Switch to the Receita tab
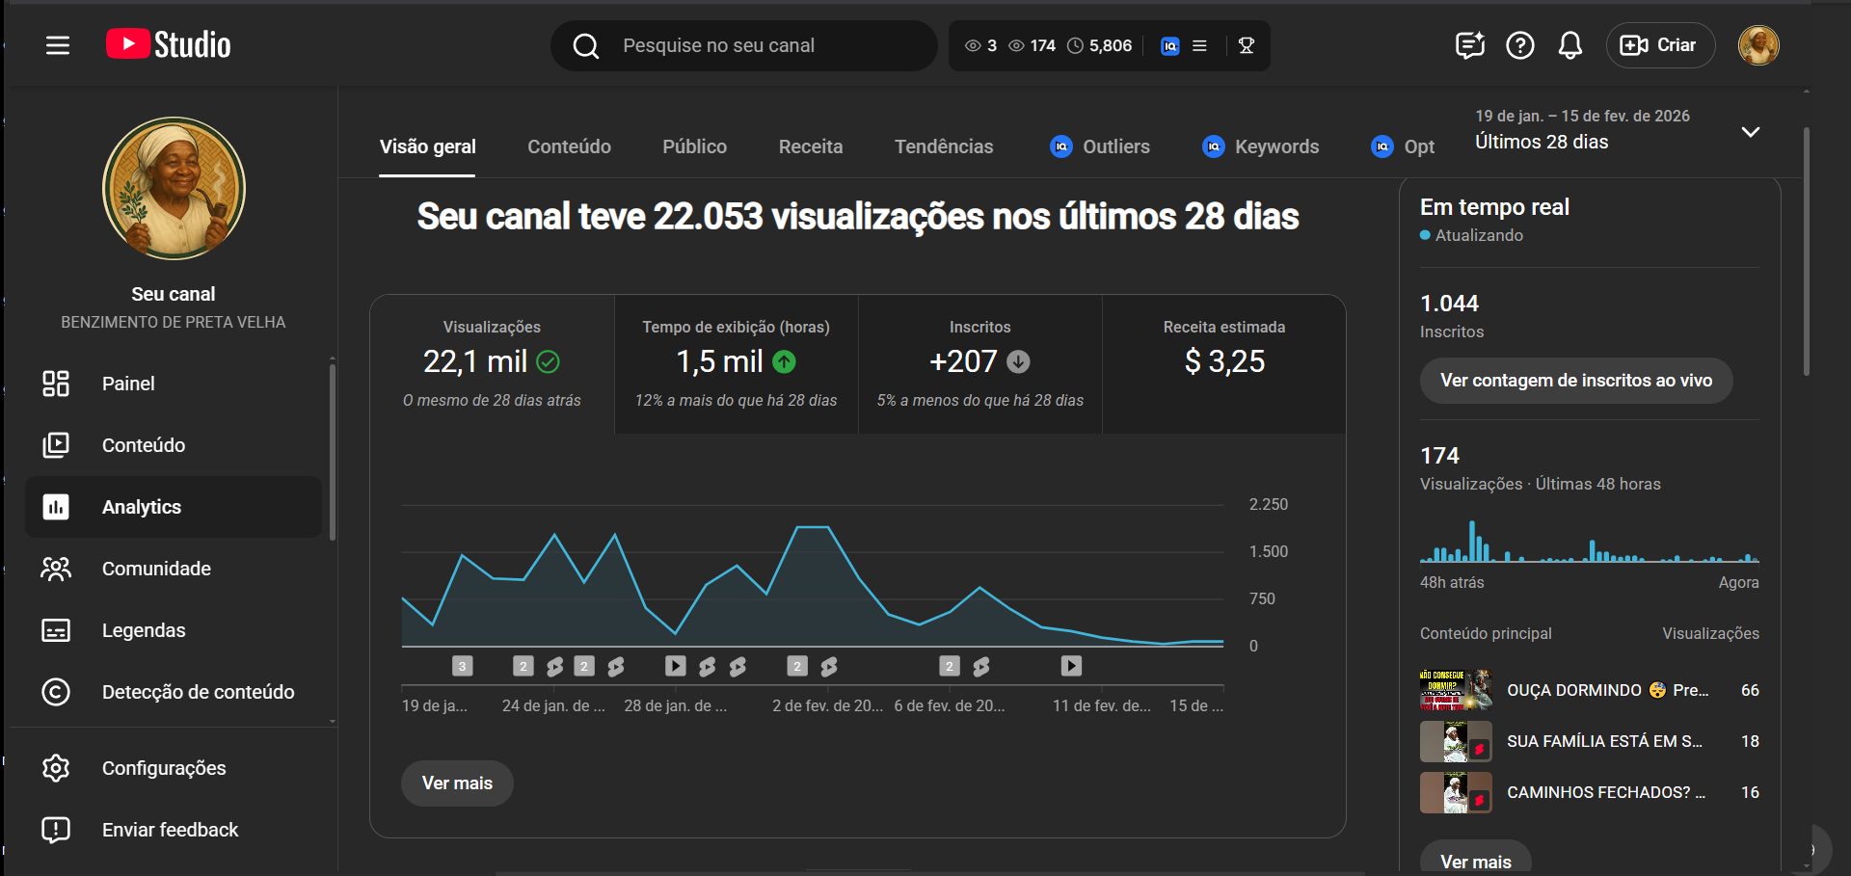 (x=810, y=146)
